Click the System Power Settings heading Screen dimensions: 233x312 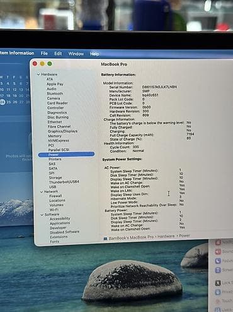coord(122,159)
